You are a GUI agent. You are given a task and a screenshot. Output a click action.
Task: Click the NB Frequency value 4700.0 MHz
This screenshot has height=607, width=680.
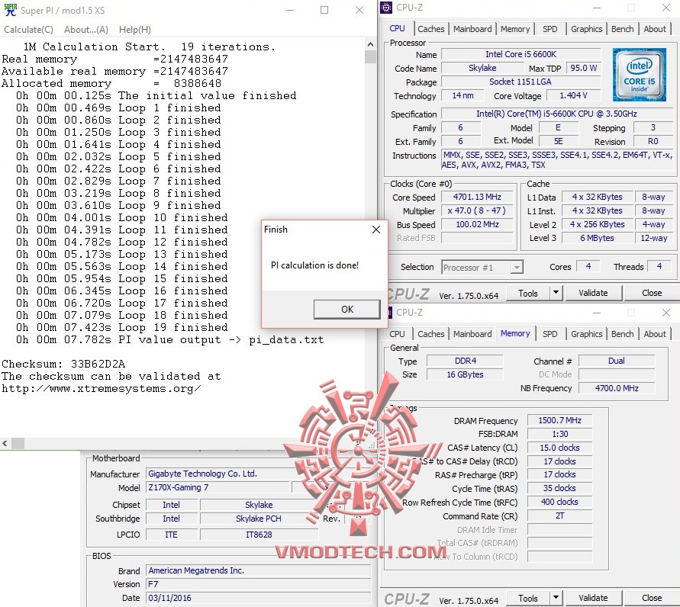(617, 388)
